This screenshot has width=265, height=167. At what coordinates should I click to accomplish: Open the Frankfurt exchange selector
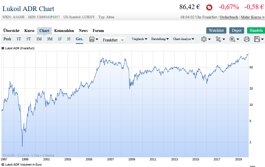coord(113,40)
